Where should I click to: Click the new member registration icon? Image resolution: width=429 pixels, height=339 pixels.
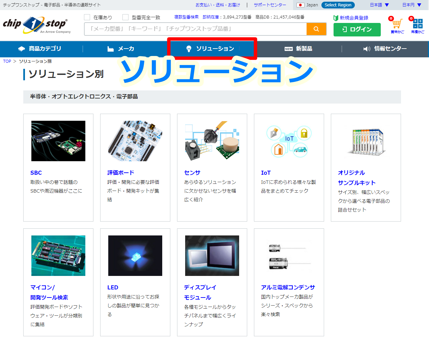[336, 18]
